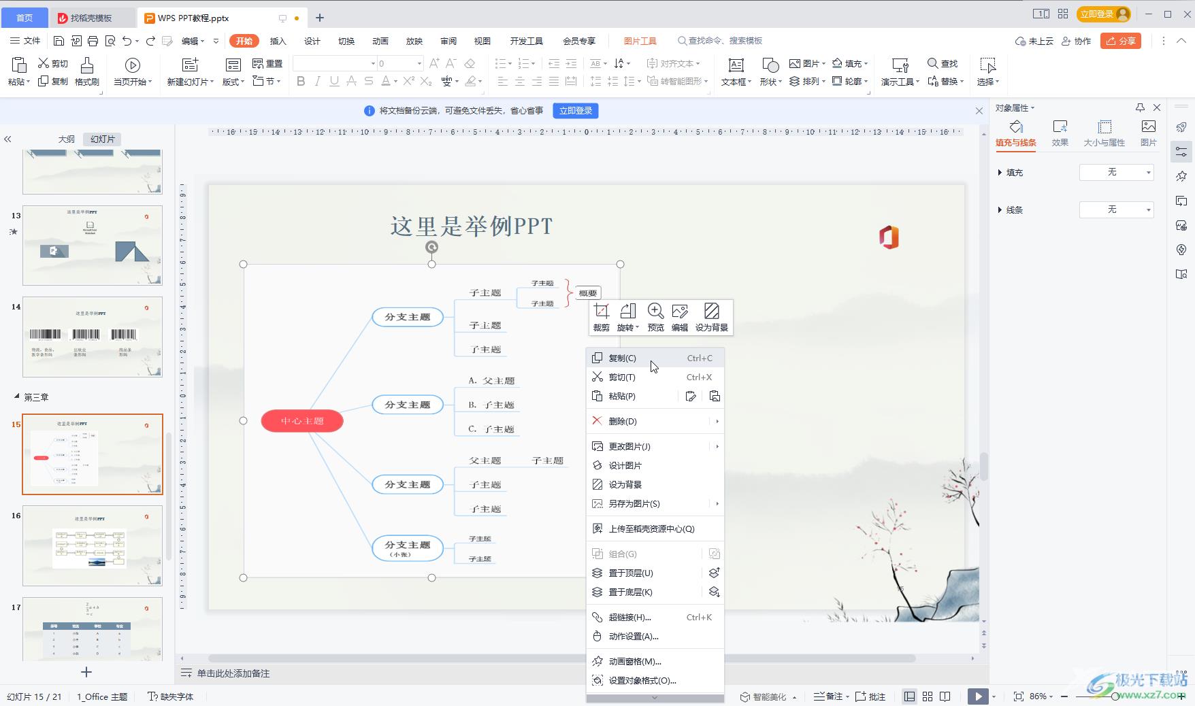
Task: Select slide 14 thumbnail
Action: [x=93, y=337]
